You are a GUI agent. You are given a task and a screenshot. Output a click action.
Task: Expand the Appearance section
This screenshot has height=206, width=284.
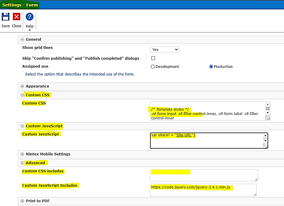[x=22, y=86]
